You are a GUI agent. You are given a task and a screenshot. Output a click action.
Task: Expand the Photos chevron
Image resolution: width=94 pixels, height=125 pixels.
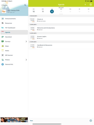click(x=26, y=60)
